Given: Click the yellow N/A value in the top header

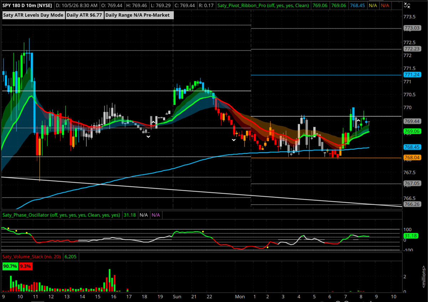Looking at the screenshot, I should pyautogui.click(x=372, y=6).
